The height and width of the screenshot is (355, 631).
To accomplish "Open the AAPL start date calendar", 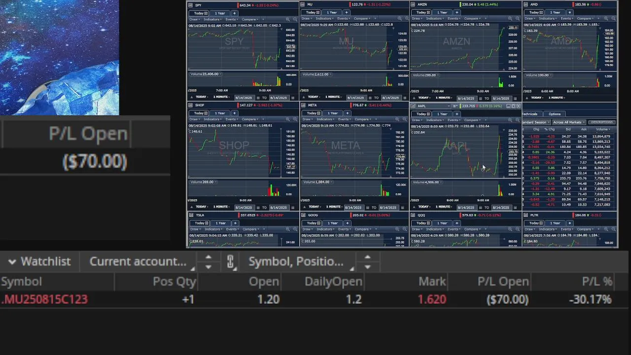I will coord(481,208).
